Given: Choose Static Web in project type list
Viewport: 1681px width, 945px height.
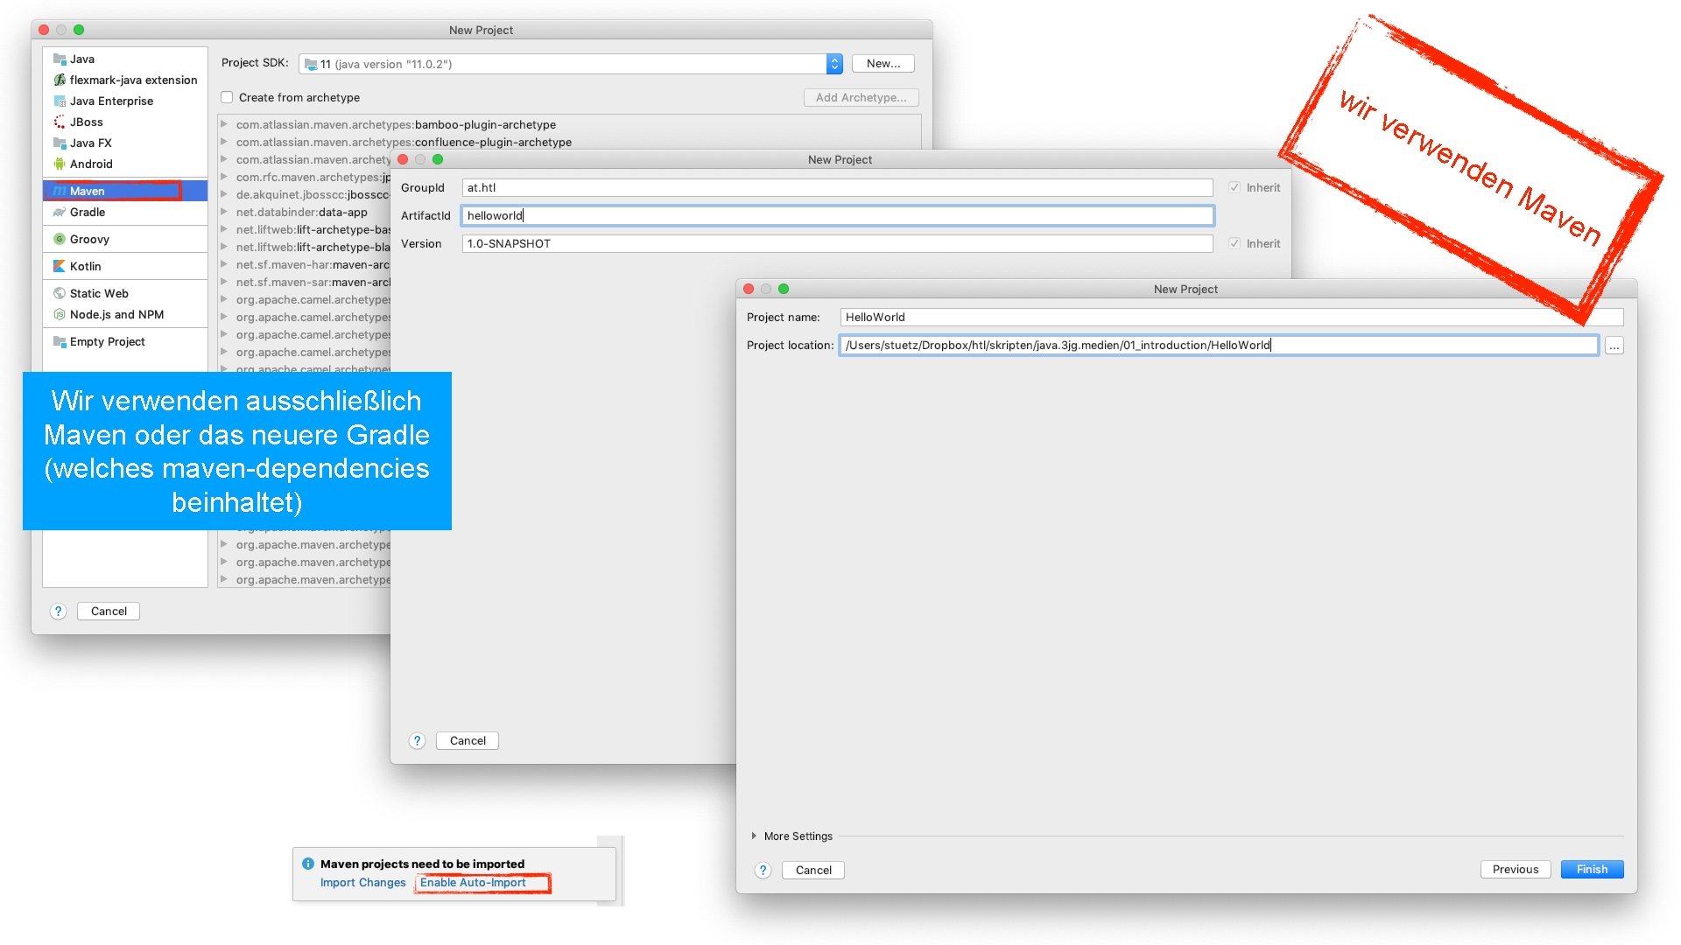Looking at the screenshot, I should (x=125, y=293).
